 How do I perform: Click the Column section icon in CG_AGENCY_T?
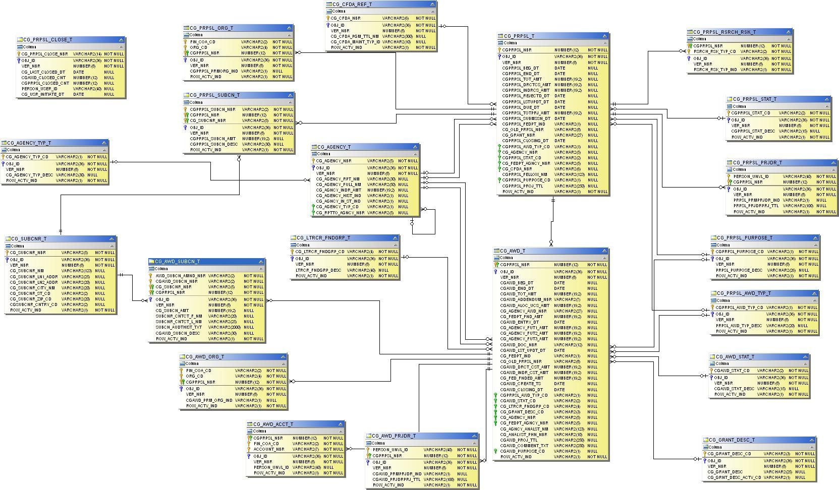(314, 154)
